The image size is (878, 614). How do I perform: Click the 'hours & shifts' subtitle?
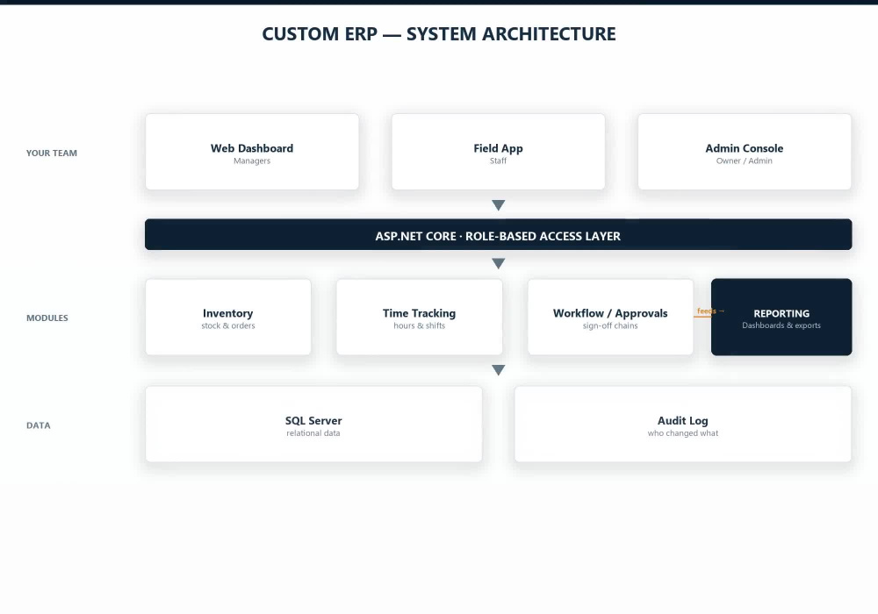click(420, 326)
